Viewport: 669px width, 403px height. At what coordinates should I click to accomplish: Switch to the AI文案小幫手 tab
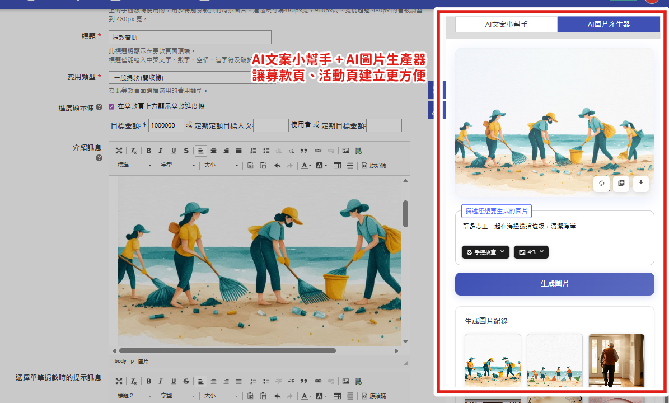pyautogui.click(x=506, y=25)
